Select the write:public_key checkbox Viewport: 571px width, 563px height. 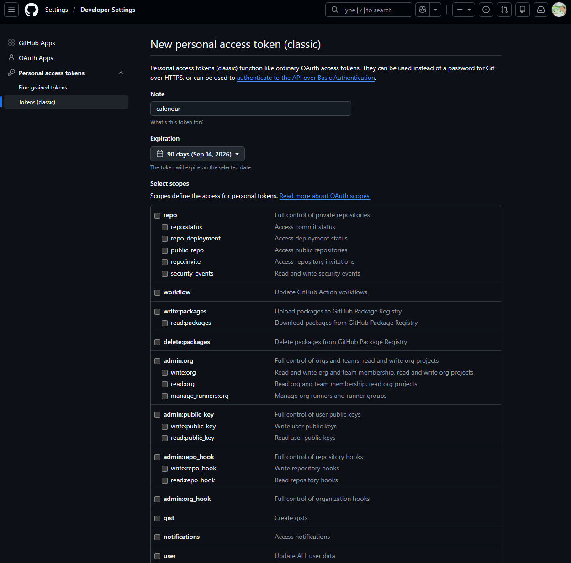164,427
